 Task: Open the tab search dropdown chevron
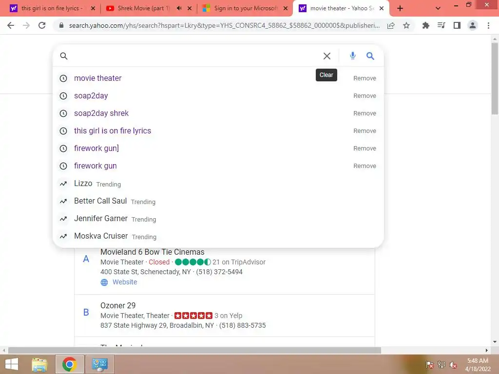click(x=438, y=8)
